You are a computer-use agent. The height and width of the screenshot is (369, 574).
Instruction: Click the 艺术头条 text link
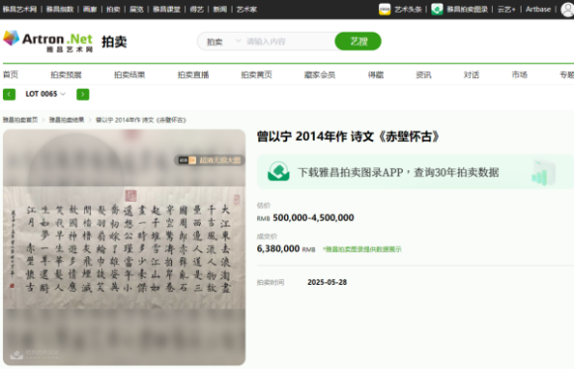408,9
